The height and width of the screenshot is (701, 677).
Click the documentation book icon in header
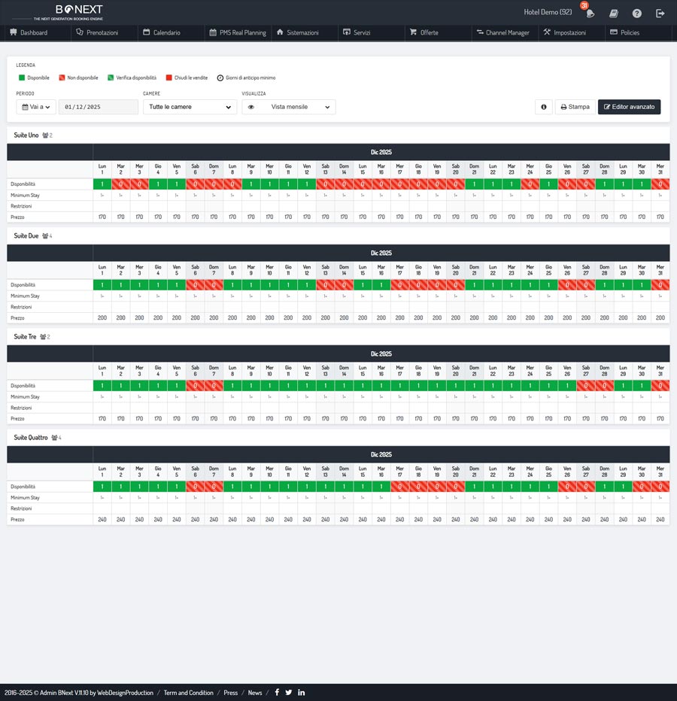(x=614, y=14)
